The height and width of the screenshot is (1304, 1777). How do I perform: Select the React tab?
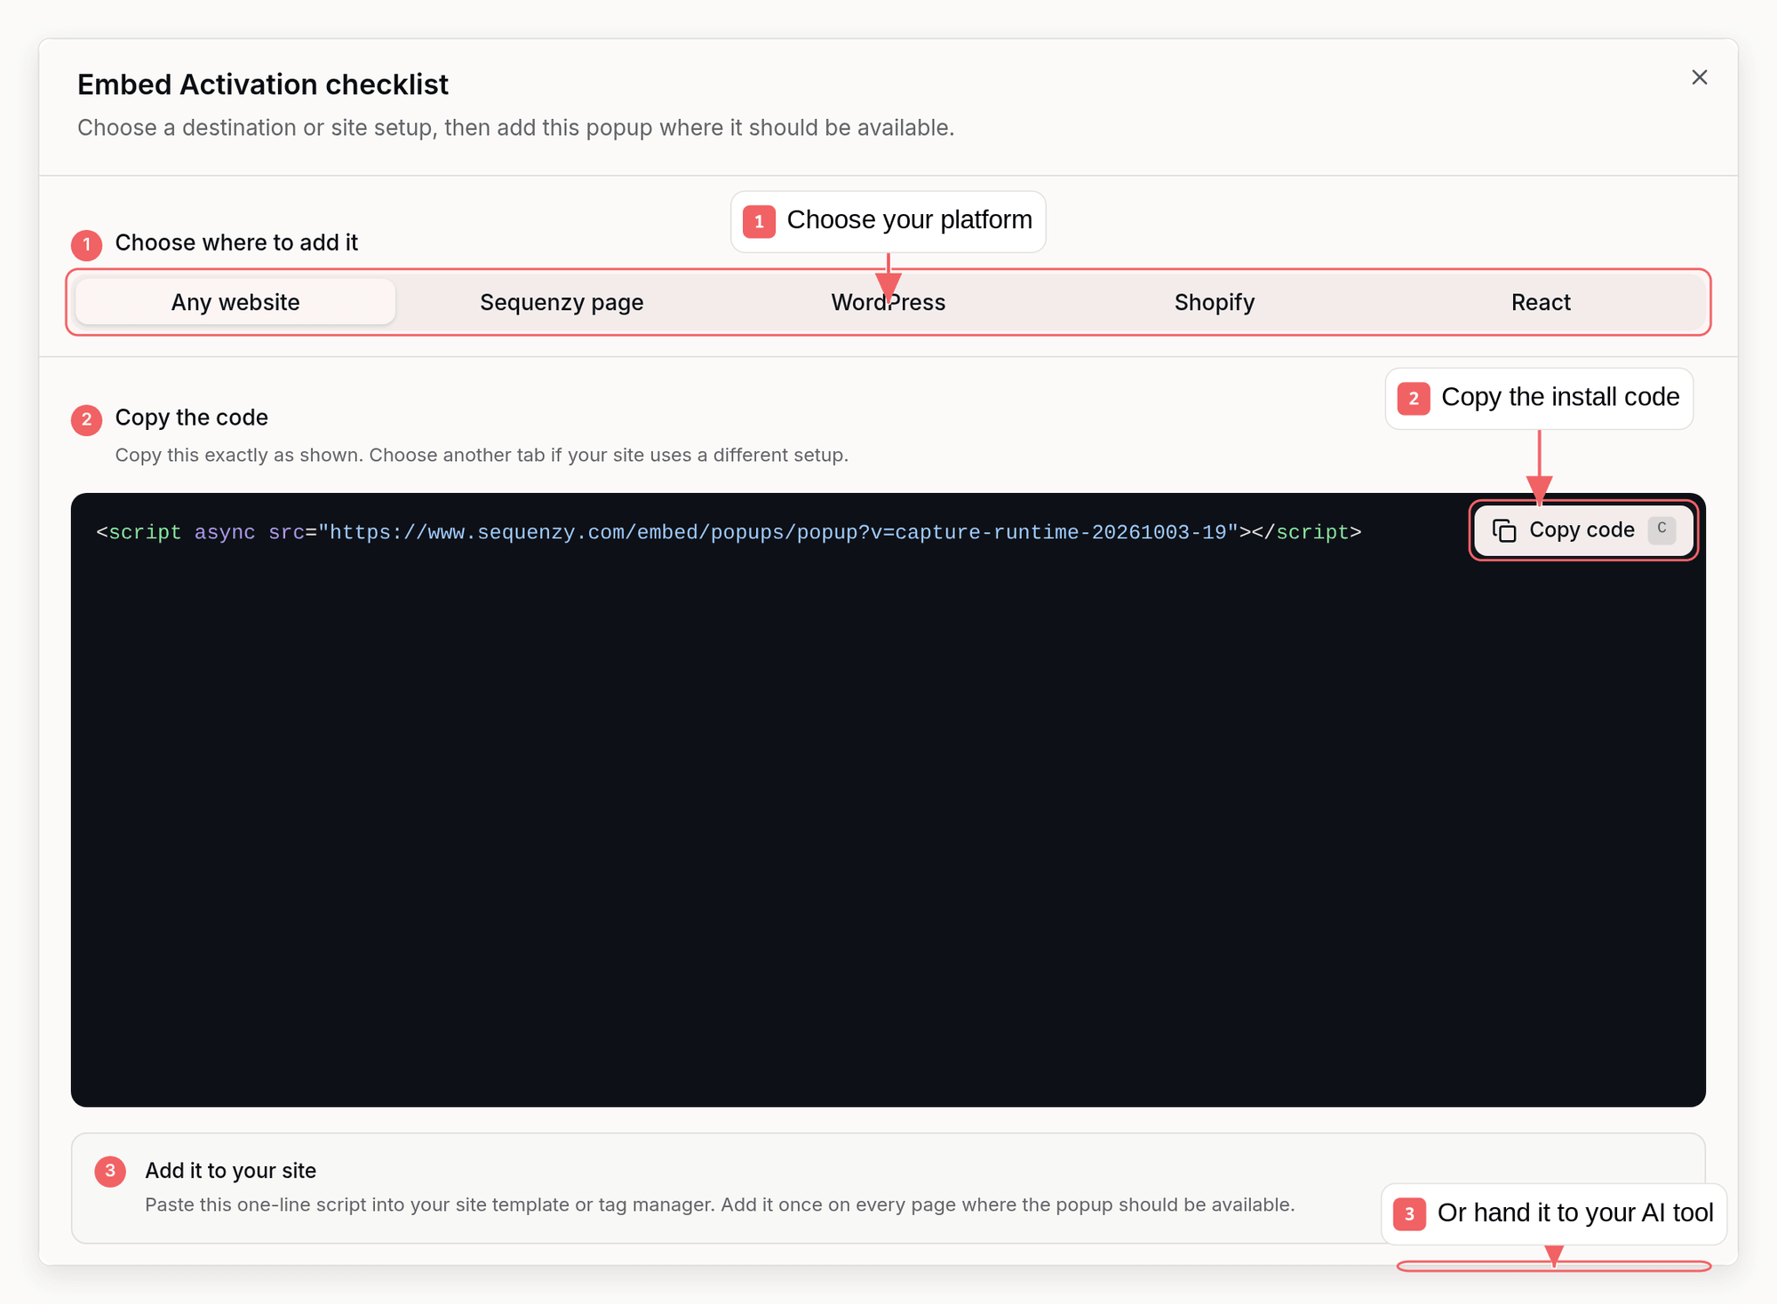coord(1541,302)
